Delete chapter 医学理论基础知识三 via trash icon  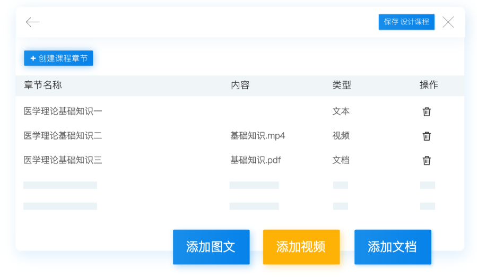coord(427,160)
